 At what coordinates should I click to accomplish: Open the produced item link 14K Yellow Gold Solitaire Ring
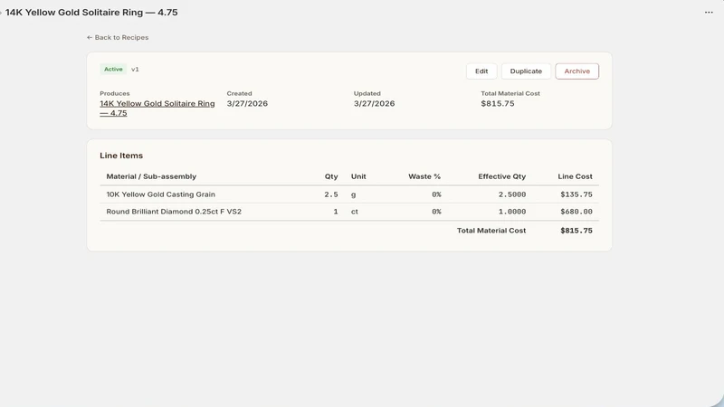pyautogui.click(x=157, y=108)
